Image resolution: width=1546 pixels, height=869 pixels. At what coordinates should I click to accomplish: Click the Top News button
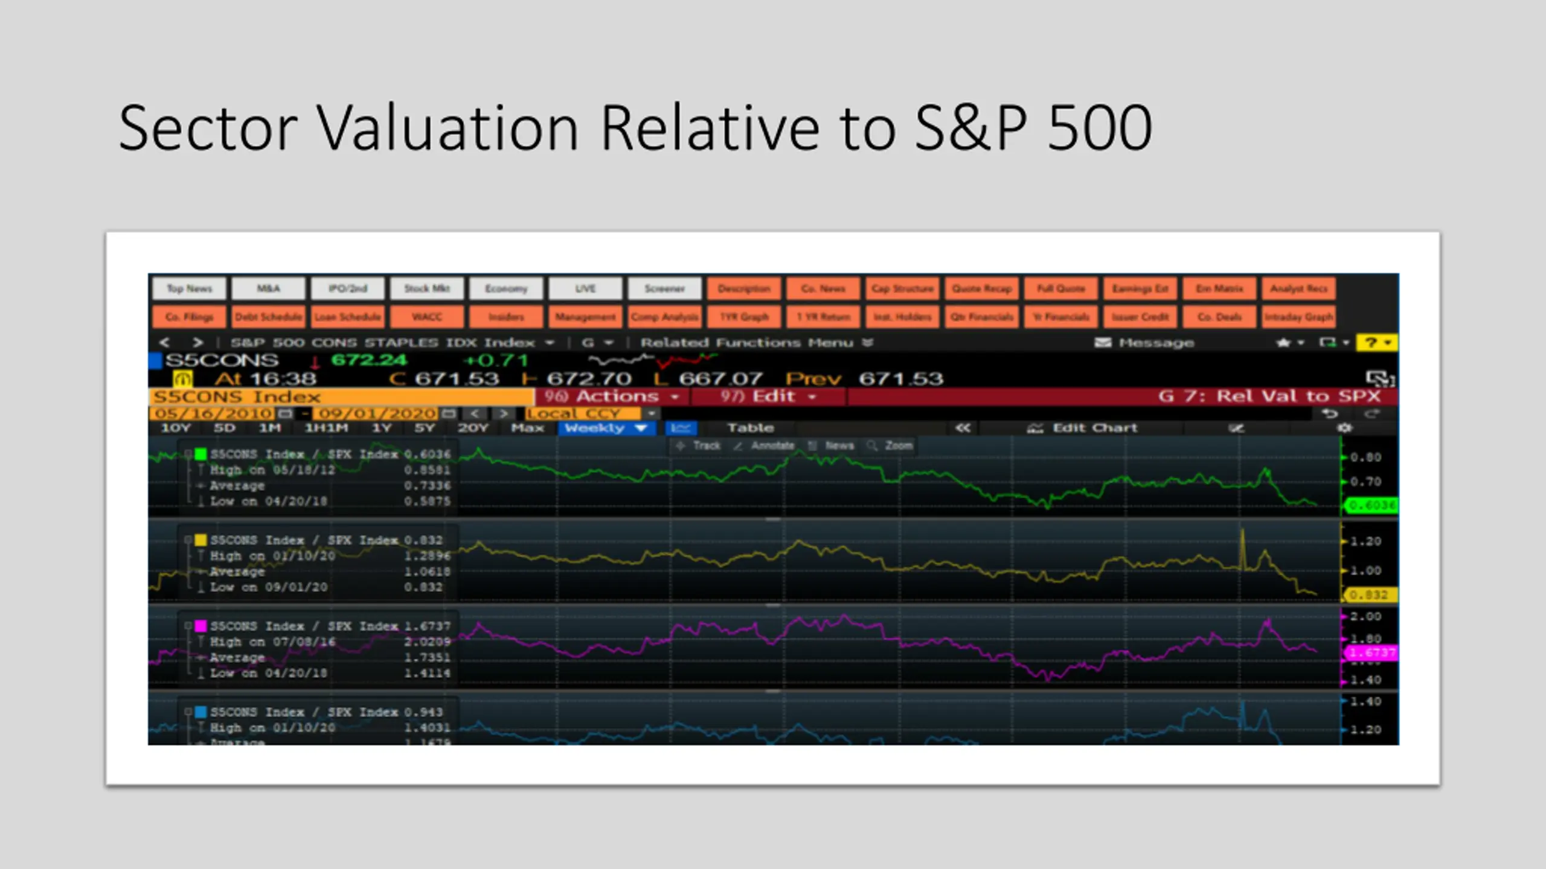tap(189, 288)
